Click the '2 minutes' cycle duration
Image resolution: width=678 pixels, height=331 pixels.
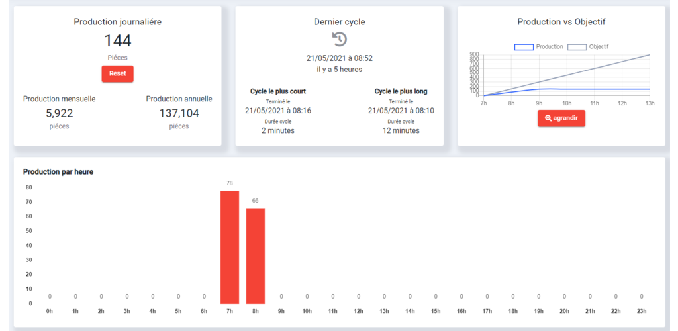click(x=278, y=130)
